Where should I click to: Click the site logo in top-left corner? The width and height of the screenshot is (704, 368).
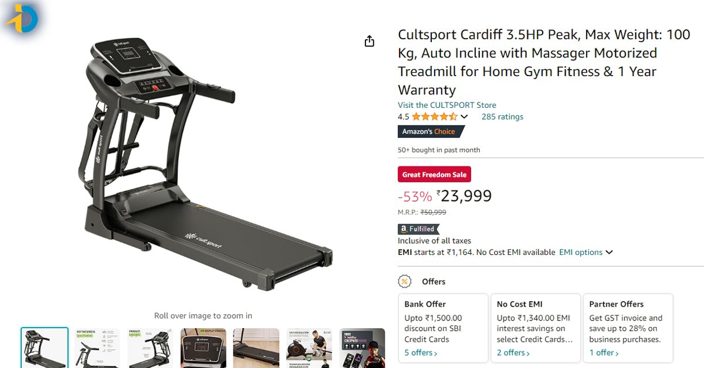click(22, 19)
